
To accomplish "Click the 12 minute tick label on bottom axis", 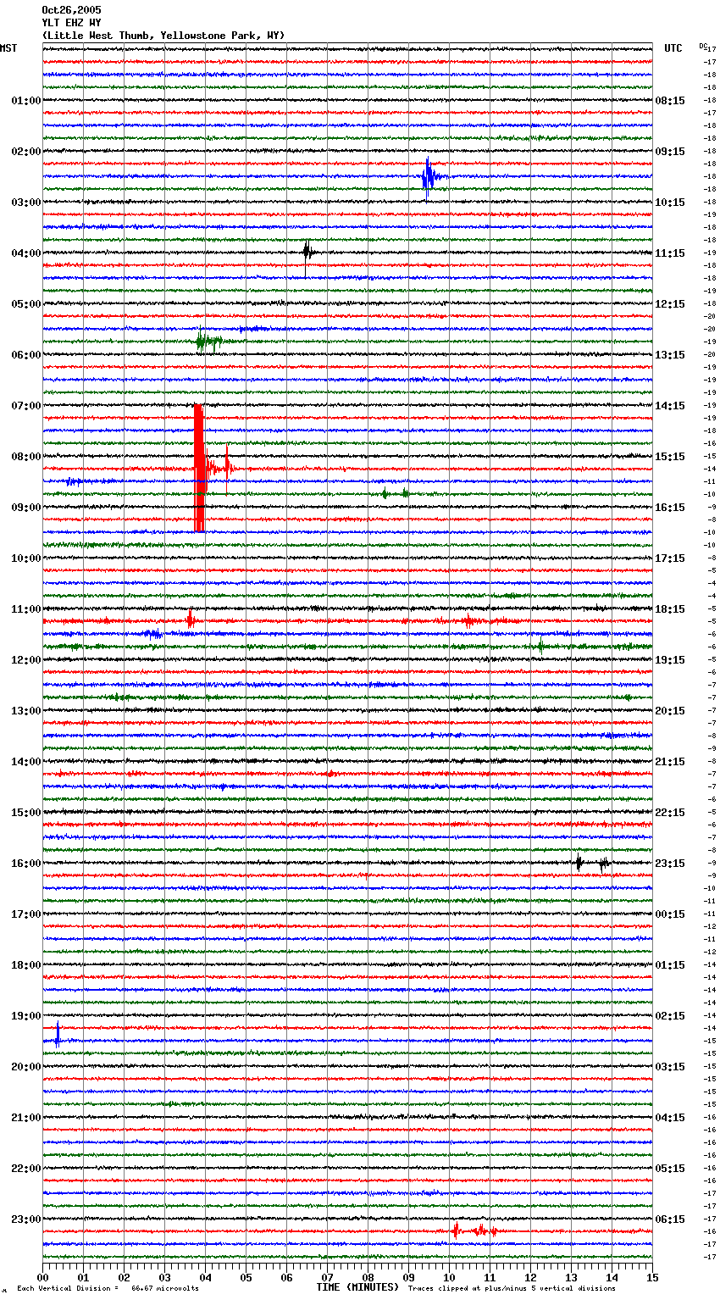I will click(530, 1277).
